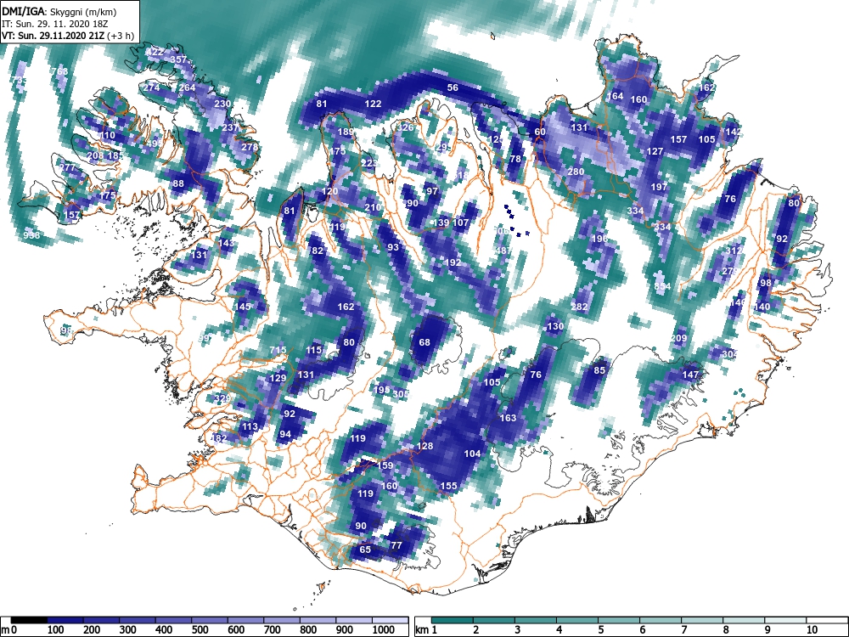
Task: Click visibility value '88' on the map
Action: (x=178, y=183)
